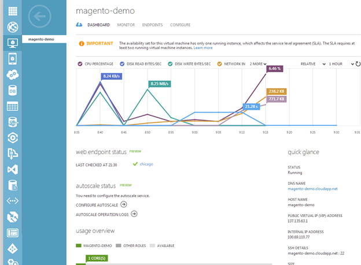
Task: Open Cloud Services in the sidebar
Action: pyautogui.click(x=11, y=74)
